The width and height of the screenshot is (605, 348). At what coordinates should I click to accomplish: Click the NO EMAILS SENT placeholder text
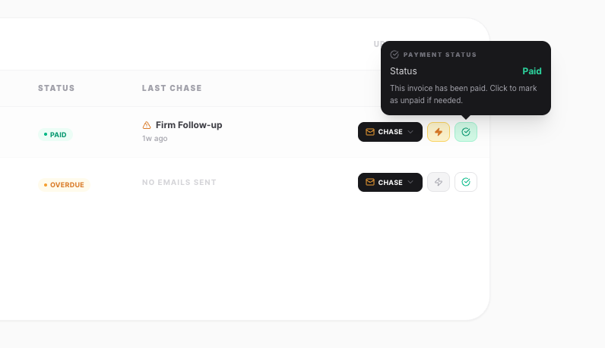[179, 183]
